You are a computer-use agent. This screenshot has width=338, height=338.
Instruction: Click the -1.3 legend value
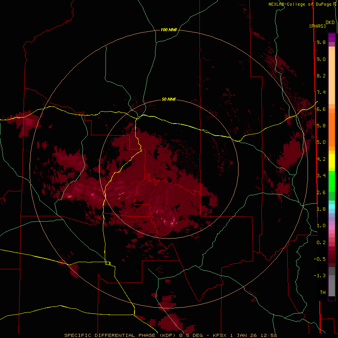pos(320,276)
